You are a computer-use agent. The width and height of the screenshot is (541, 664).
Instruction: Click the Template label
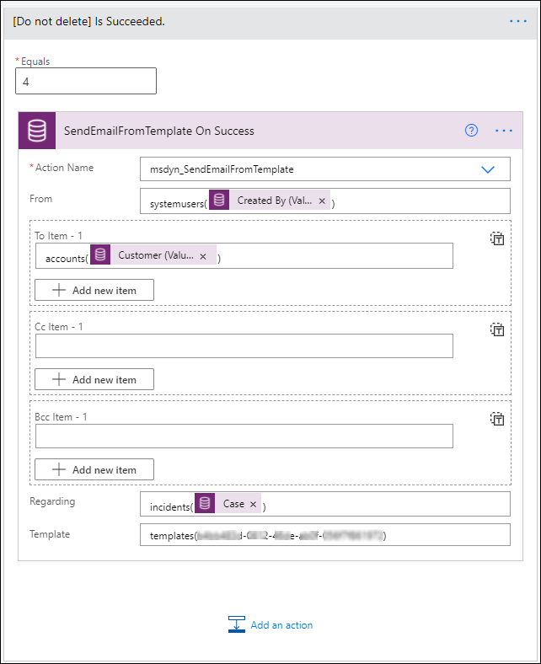point(50,534)
